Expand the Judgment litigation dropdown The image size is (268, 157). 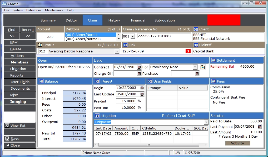[x=206, y=122]
